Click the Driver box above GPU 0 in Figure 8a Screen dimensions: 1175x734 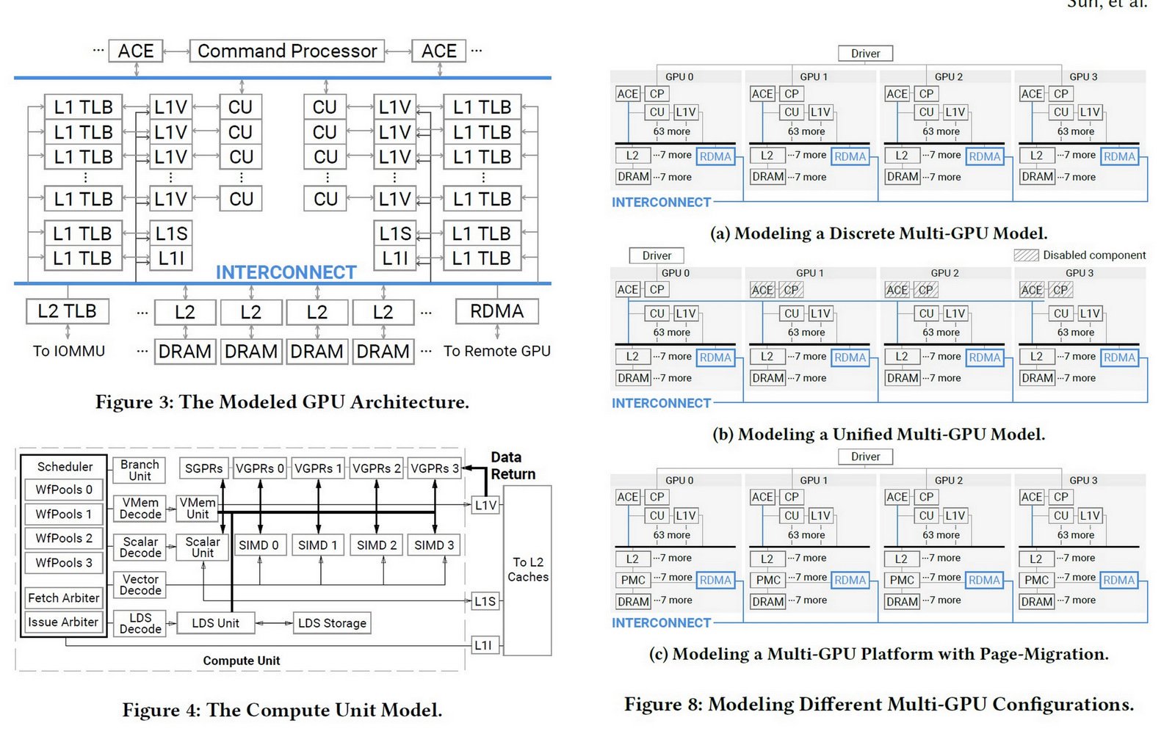(x=865, y=53)
